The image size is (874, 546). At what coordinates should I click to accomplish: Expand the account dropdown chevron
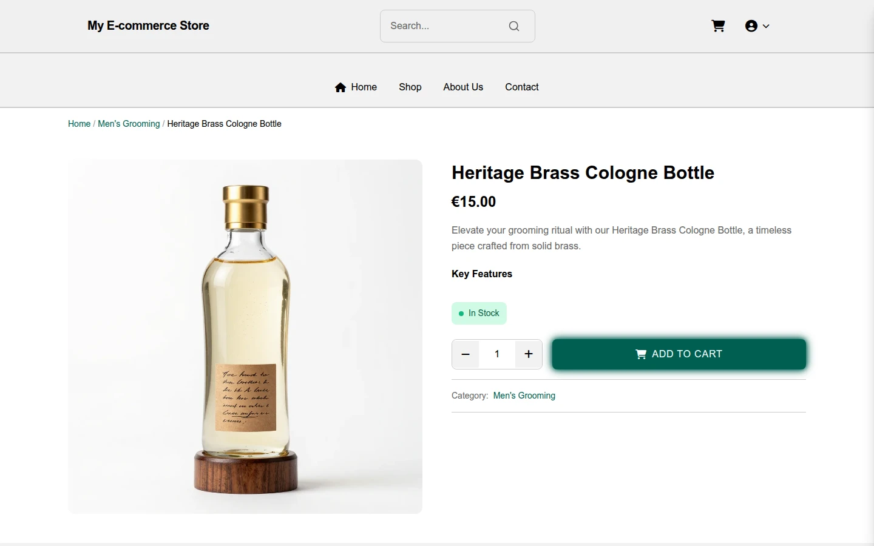point(766,26)
